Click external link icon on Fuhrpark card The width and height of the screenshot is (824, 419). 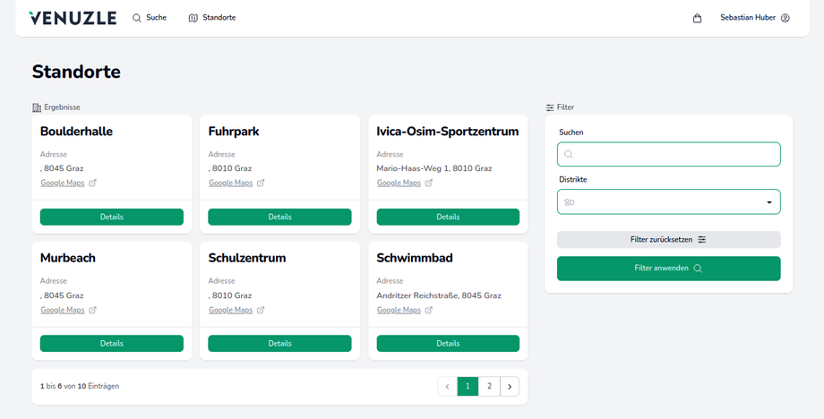(261, 184)
